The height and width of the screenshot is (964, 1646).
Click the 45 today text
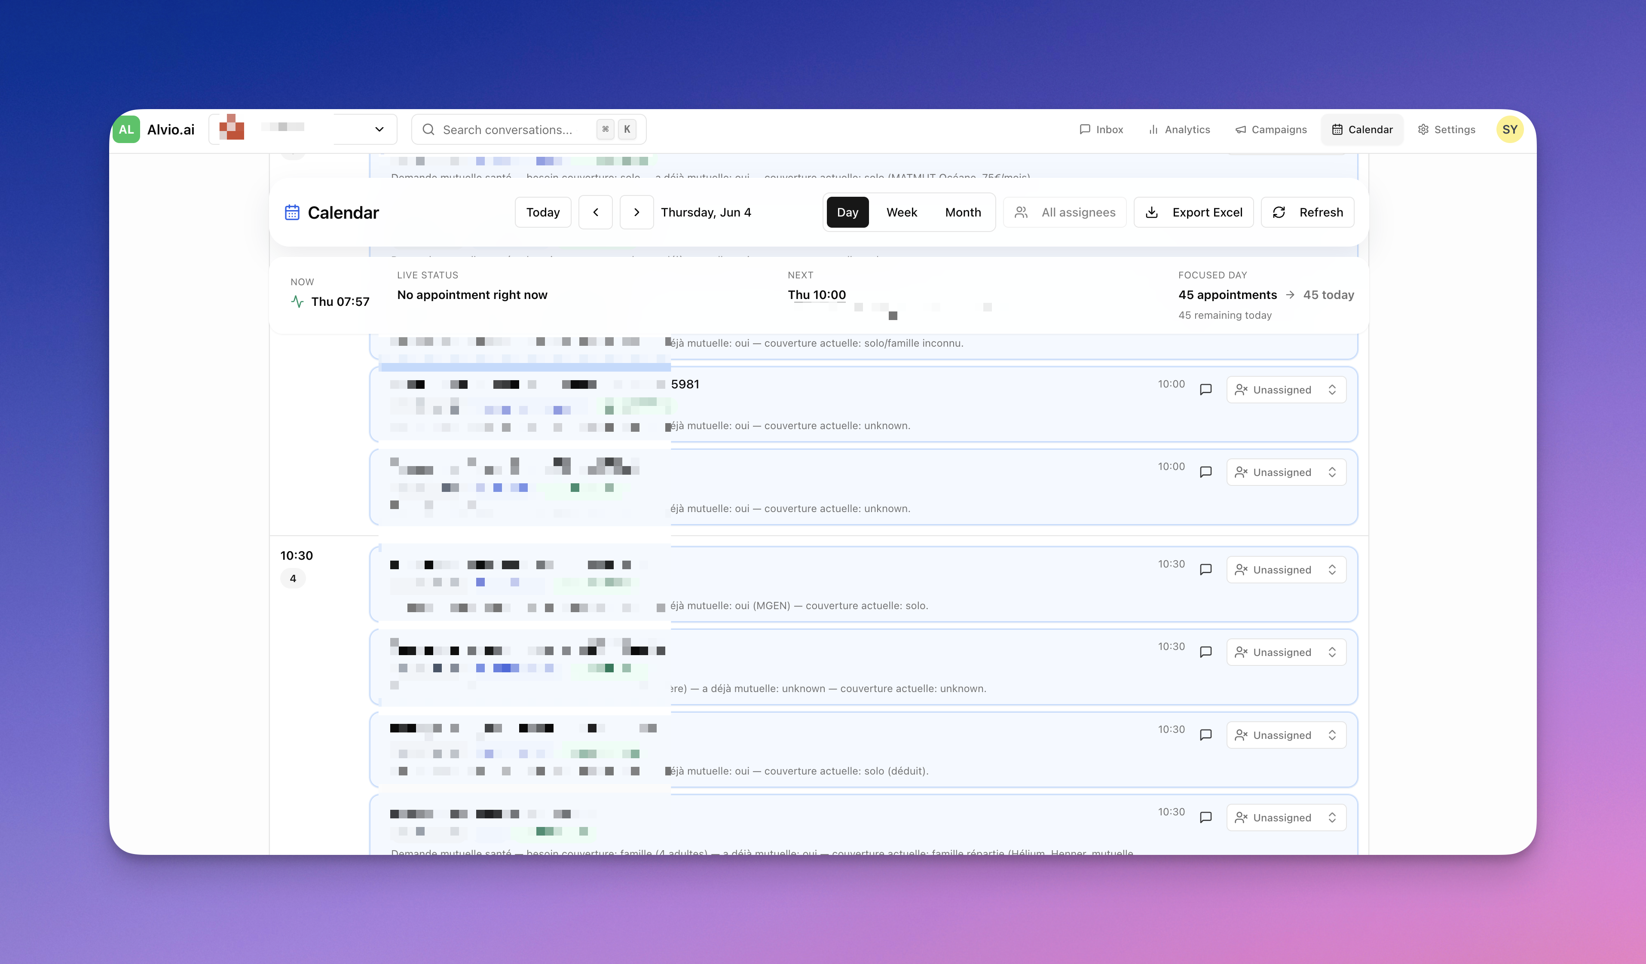click(1328, 295)
